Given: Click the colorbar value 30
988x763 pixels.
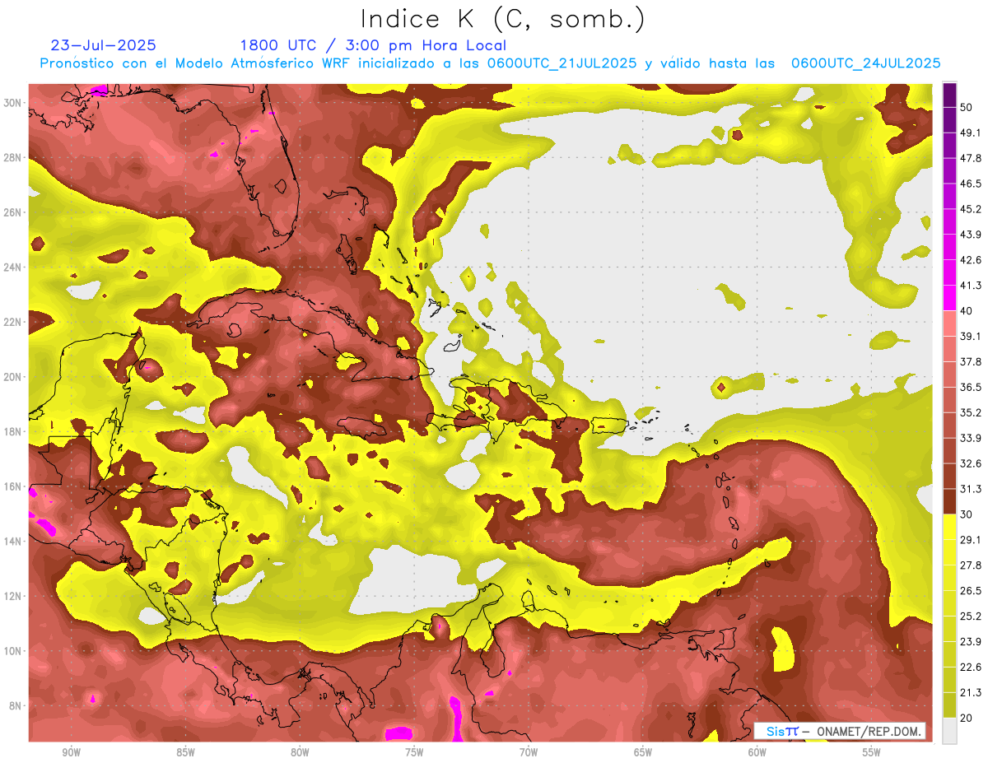Looking at the screenshot, I should point(967,514).
